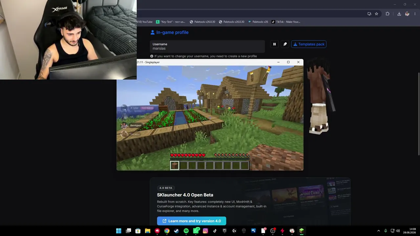
Task: Open the TikTok - Make Your... bookmark
Action: (286, 22)
